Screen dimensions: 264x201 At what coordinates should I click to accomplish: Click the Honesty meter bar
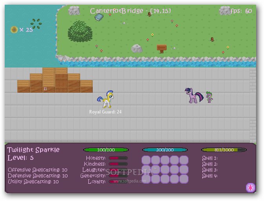(118, 158)
